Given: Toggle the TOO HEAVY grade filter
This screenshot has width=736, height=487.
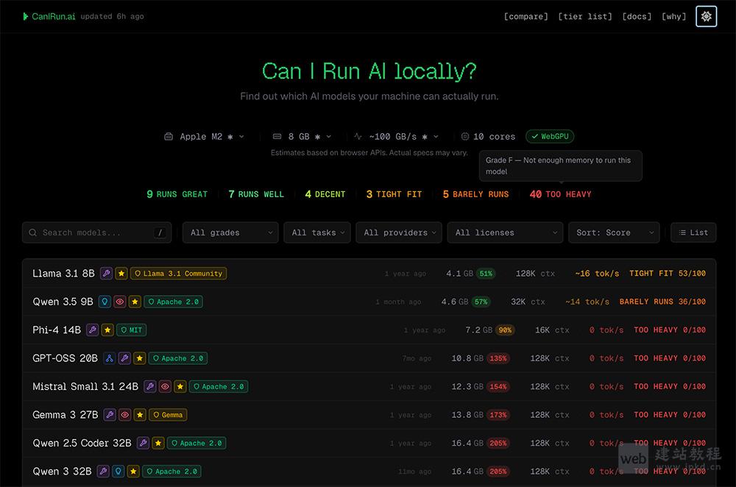Looking at the screenshot, I should (x=560, y=194).
